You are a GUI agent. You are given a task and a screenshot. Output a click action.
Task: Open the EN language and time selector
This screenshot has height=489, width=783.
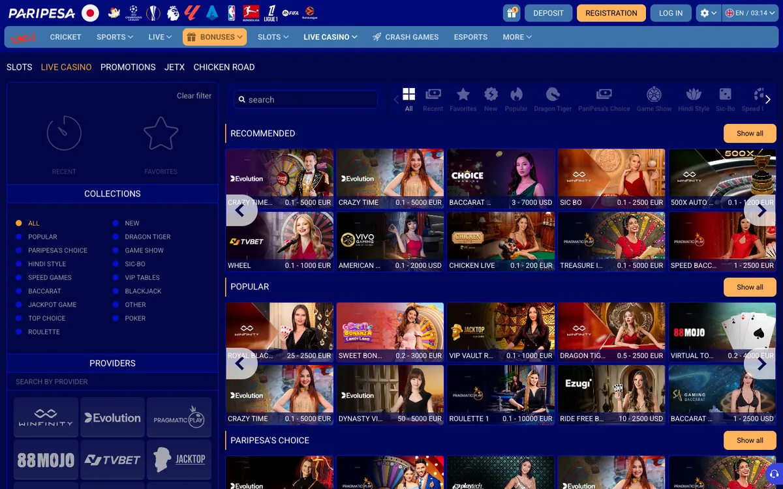coord(750,13)
